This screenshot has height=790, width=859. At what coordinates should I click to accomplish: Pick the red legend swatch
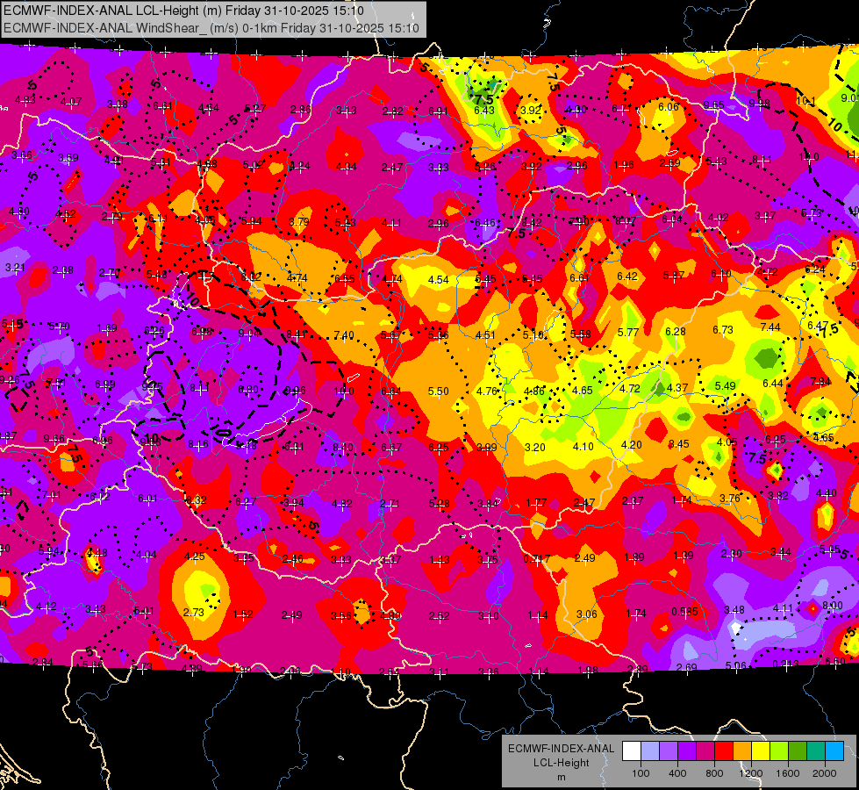pos(724,751)
